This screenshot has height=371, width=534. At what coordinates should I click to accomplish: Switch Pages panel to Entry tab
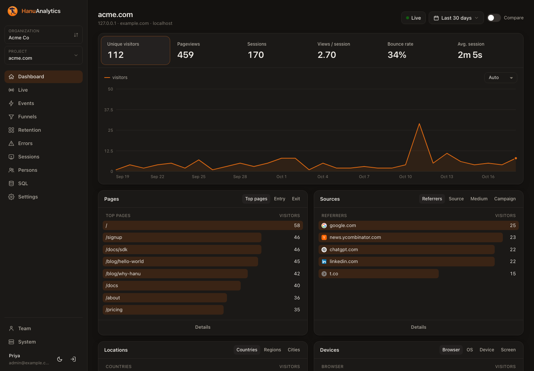280,199
